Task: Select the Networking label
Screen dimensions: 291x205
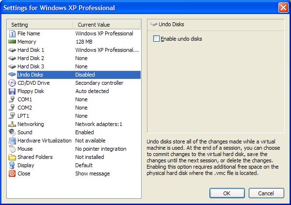Action: (x=31, y=124)
